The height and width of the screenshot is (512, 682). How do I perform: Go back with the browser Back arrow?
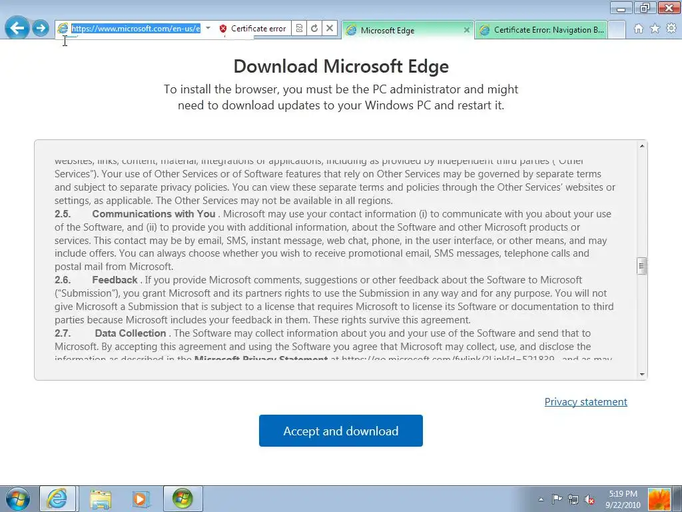(17, 28)
